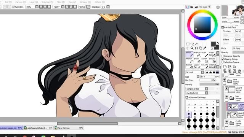Select the AirBrush tool
This screenshot has height=137, width=244.
[197, 54]
